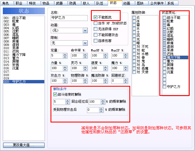Increase 魔法防御 % value
Viewport: 195px width, 151px height.
pyautogui.click(x=105, y=80)
